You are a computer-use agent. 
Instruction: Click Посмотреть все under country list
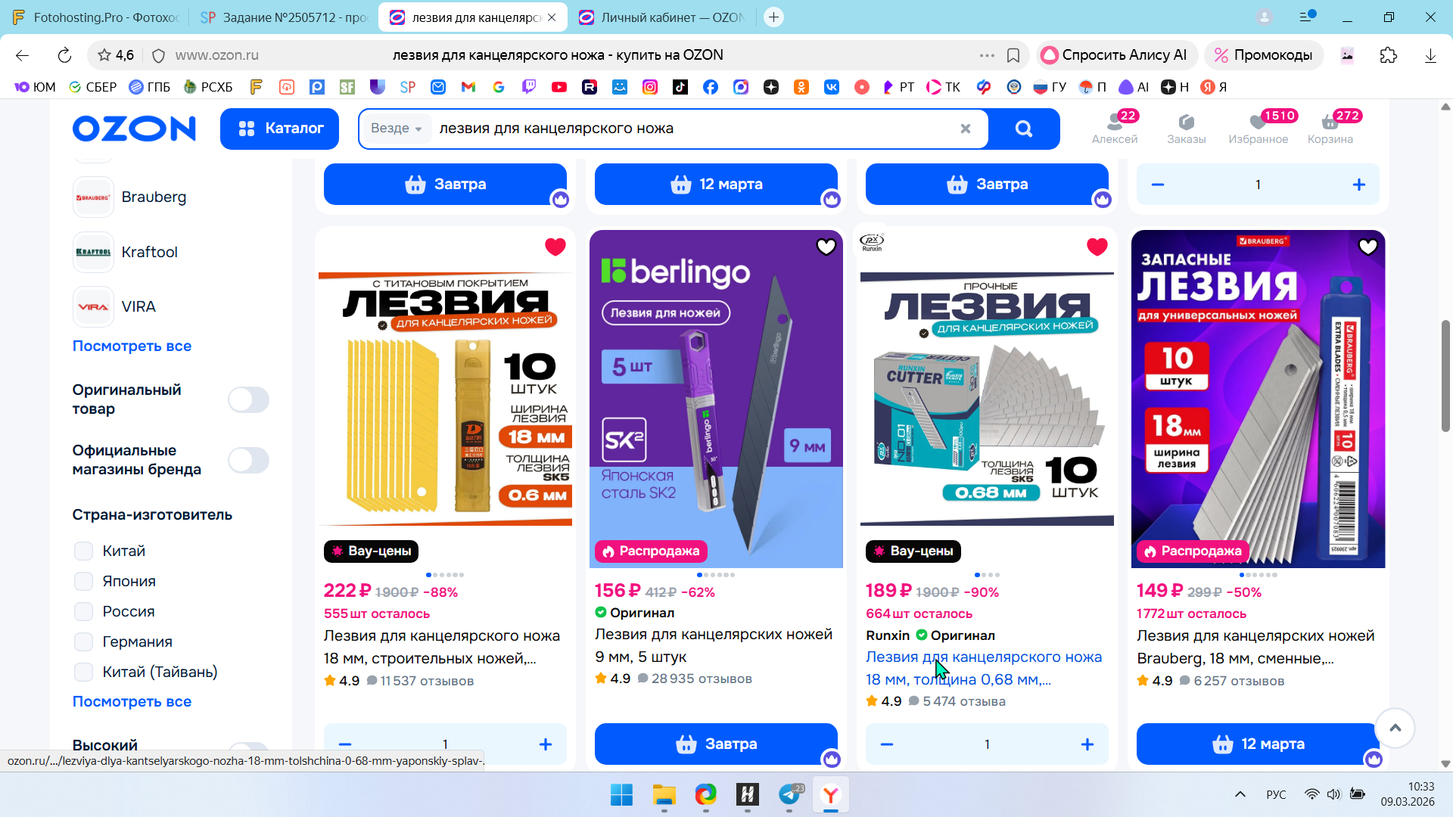pos(132,701)
